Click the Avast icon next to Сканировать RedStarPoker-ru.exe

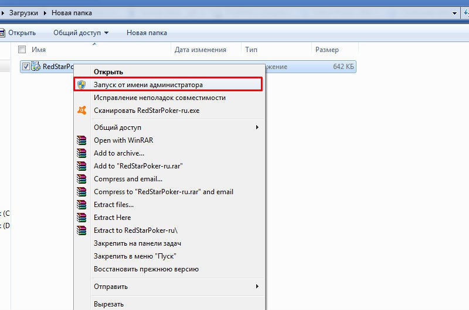coord(82,111)
